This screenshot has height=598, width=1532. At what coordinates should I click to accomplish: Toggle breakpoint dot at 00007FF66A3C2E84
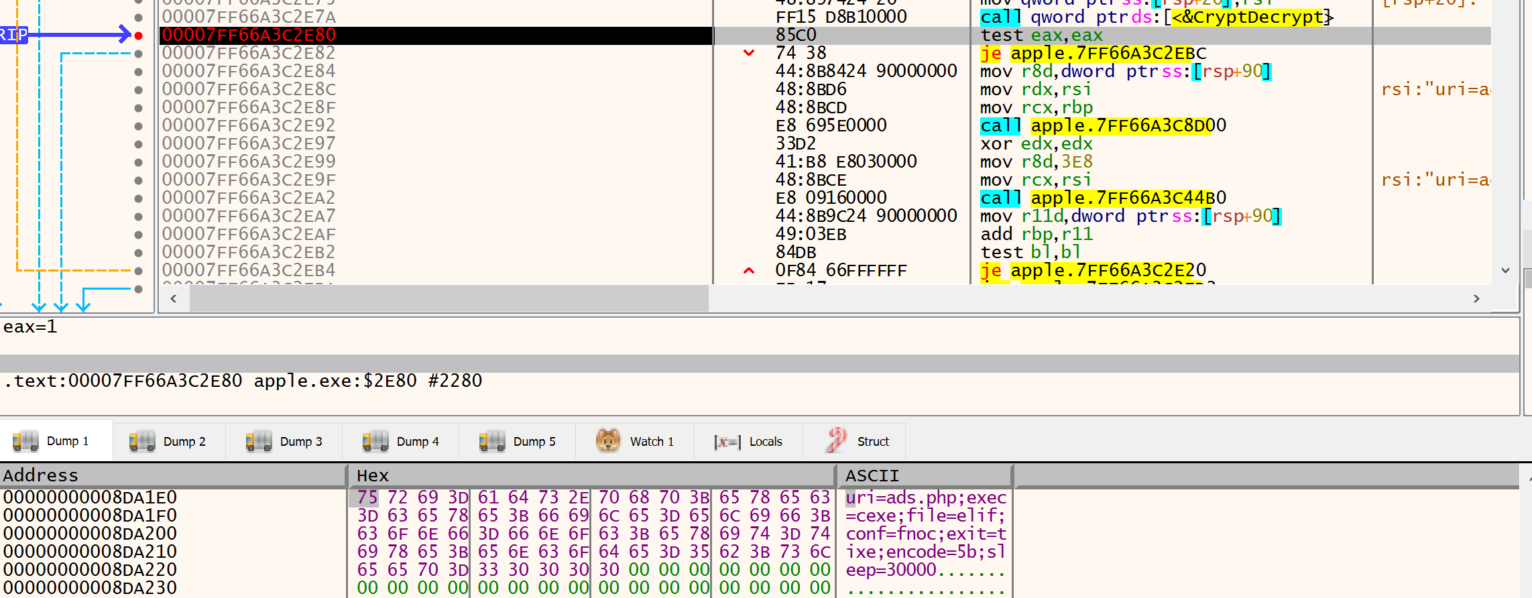pos(139,72)
